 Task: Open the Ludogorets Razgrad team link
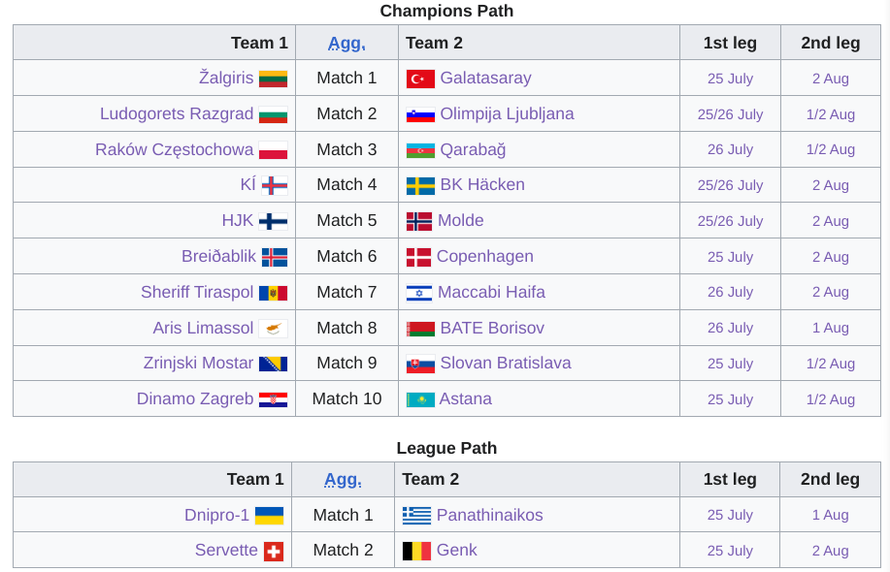[177, 114]
